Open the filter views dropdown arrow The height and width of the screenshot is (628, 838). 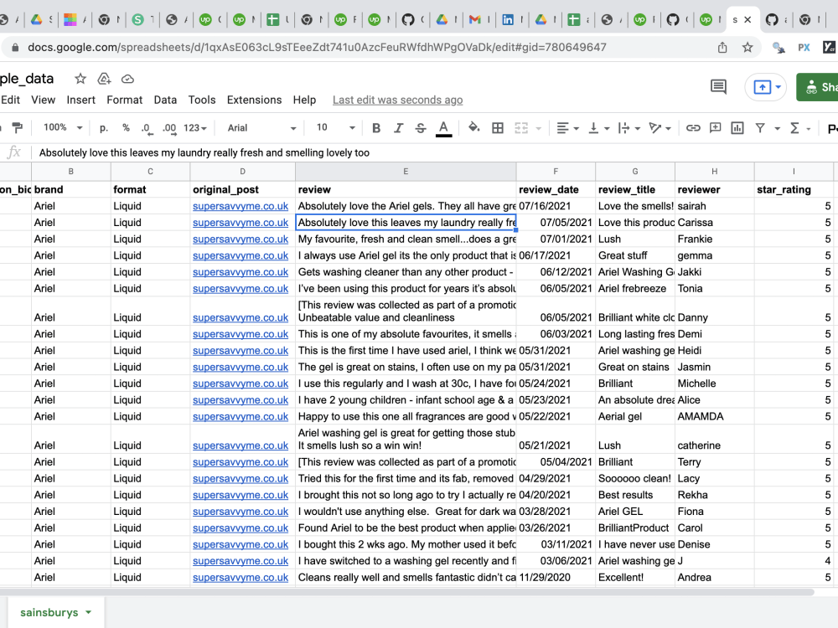coord(778,129)
